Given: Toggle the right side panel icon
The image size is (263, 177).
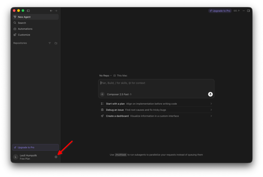Looking at the screenshot, I should click(249, 11).
